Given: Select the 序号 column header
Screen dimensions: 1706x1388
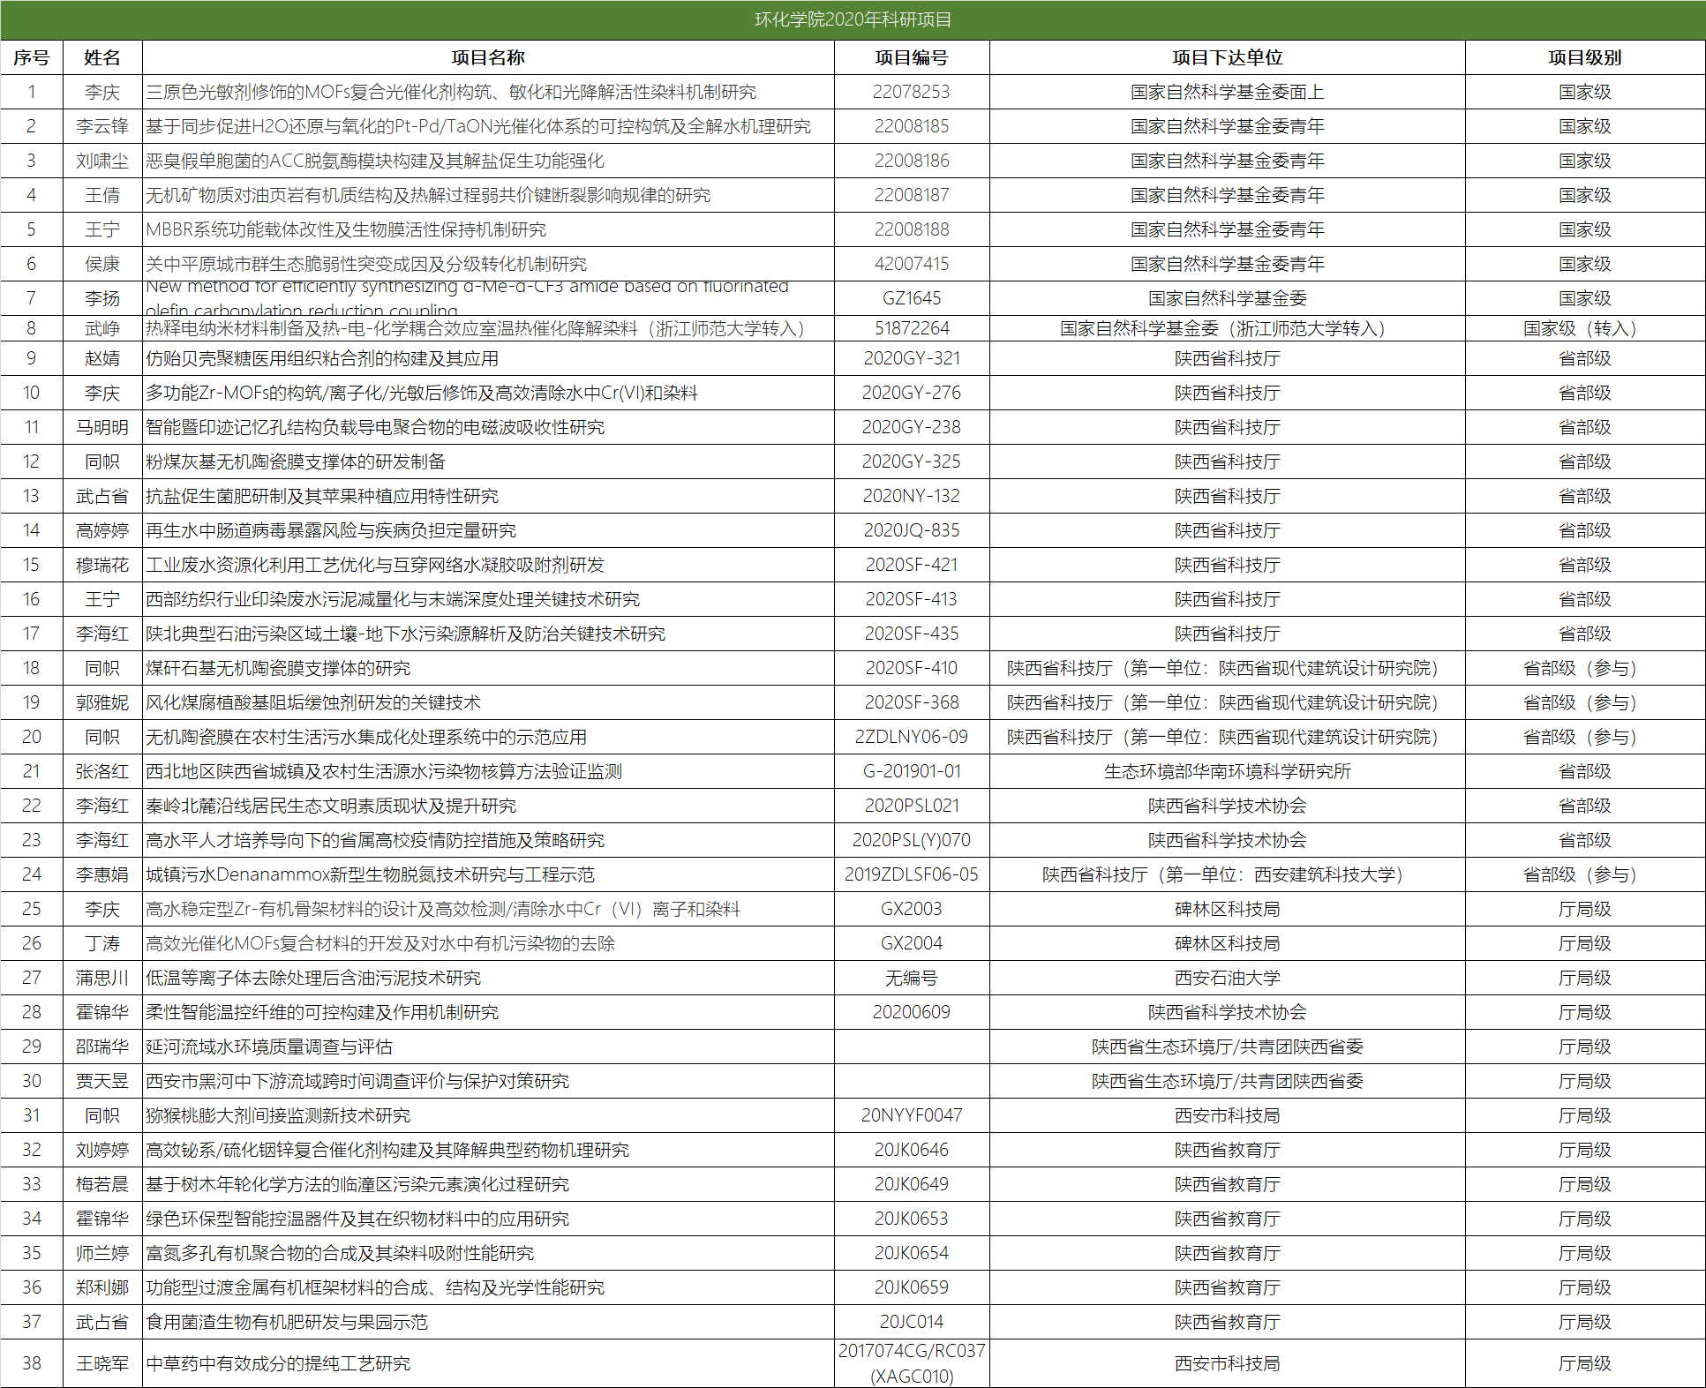Looking at the screenshot, I should tap(31, 57).
